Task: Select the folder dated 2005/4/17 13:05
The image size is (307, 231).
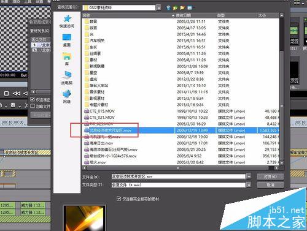Action: [x=91, y=28]
